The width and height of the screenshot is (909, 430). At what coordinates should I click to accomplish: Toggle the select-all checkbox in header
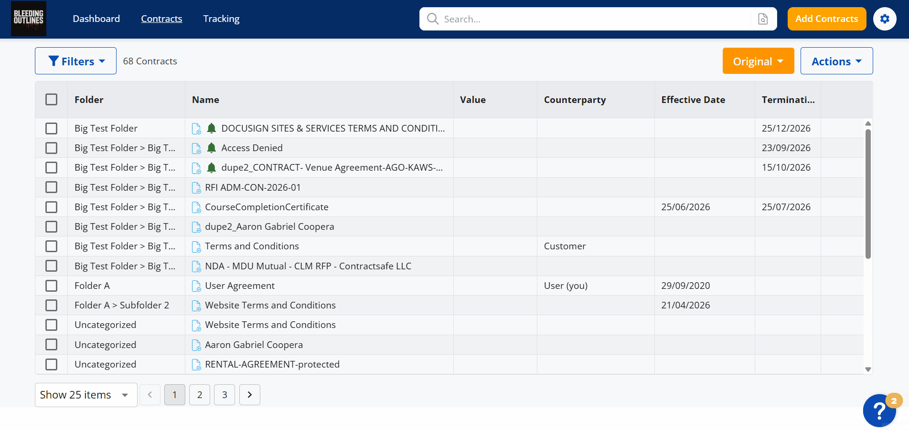tap(52, 100)
